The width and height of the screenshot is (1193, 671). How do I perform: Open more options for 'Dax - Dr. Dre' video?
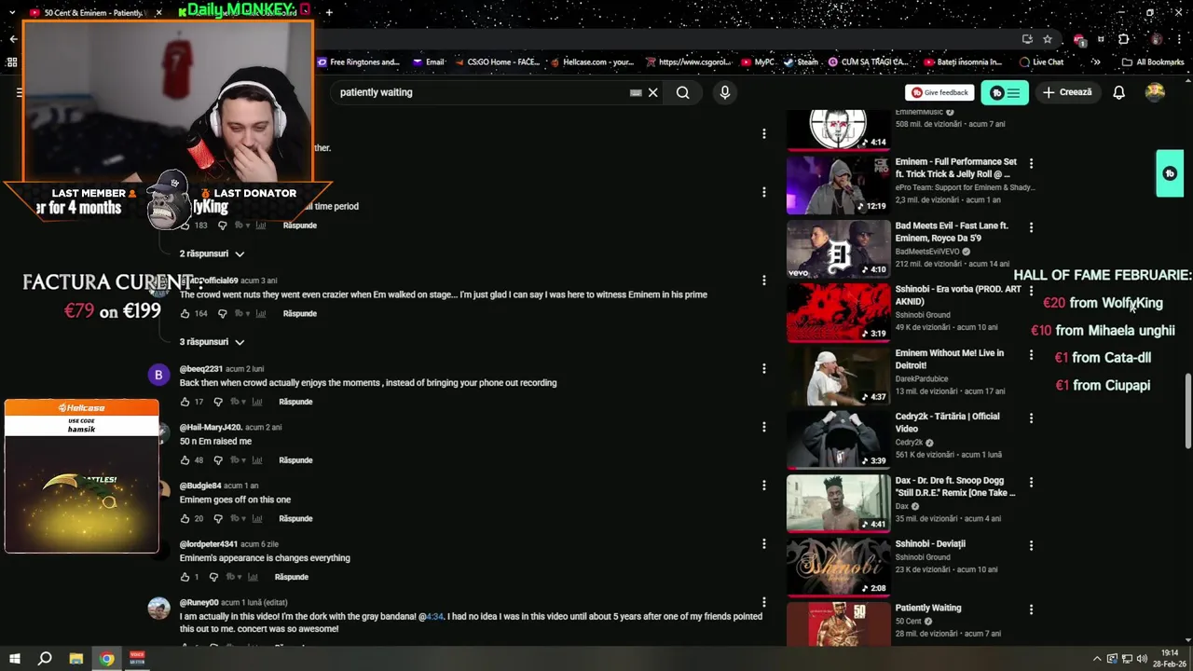[x=1031, y=482]
